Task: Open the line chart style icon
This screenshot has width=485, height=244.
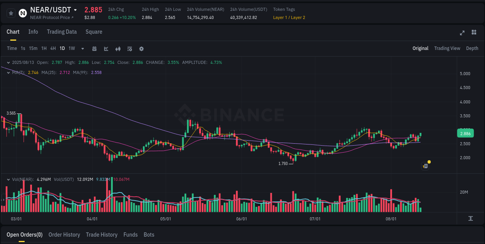Action: coord(106,48)
